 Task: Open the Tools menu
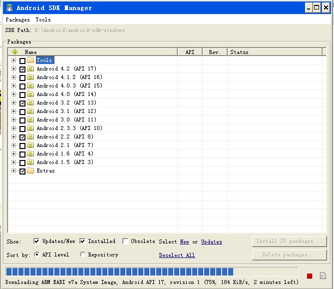coord(43,20)
